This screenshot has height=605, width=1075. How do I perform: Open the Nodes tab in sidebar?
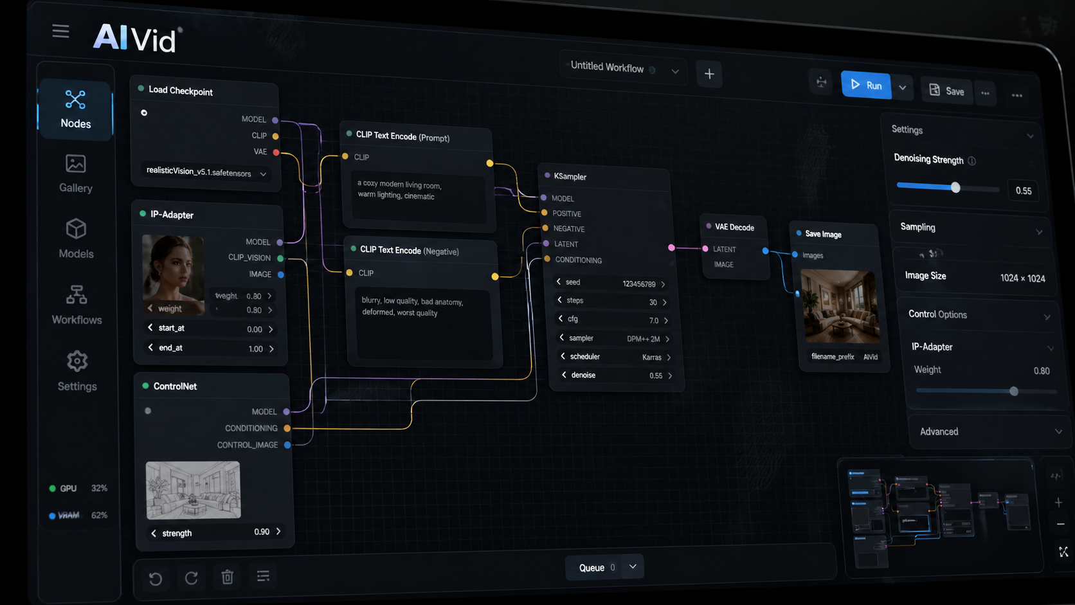[x=76, y=109]
